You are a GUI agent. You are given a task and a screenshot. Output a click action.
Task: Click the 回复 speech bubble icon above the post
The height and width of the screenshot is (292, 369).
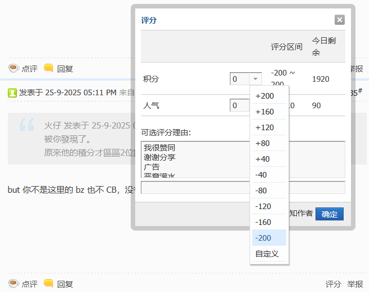click(x=49, y=68)
